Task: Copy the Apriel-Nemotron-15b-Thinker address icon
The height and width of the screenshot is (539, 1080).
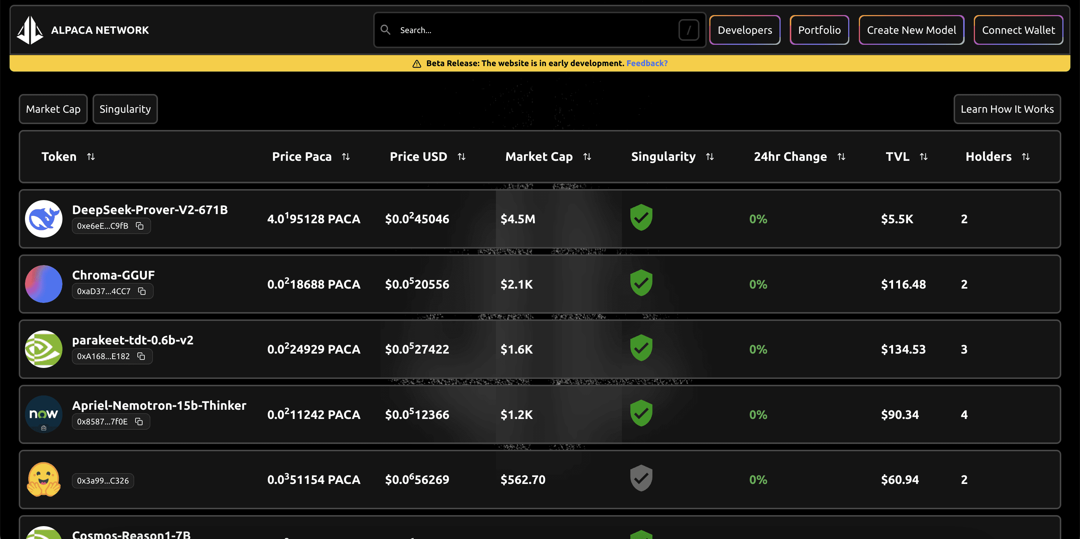Action: [139, 422]
